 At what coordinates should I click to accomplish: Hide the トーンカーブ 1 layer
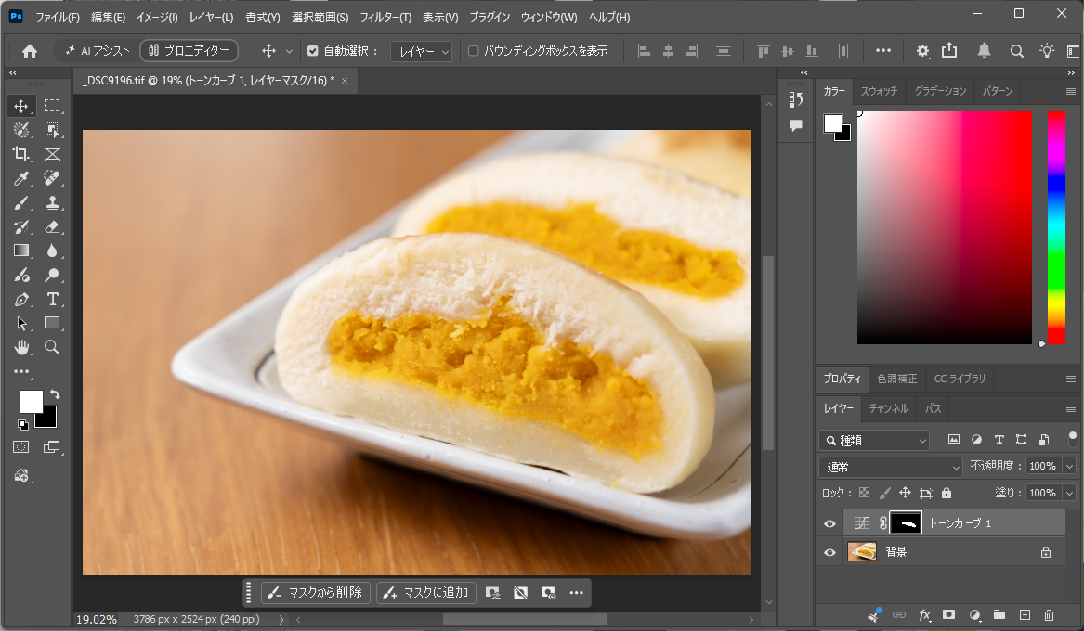click(829, 523)
